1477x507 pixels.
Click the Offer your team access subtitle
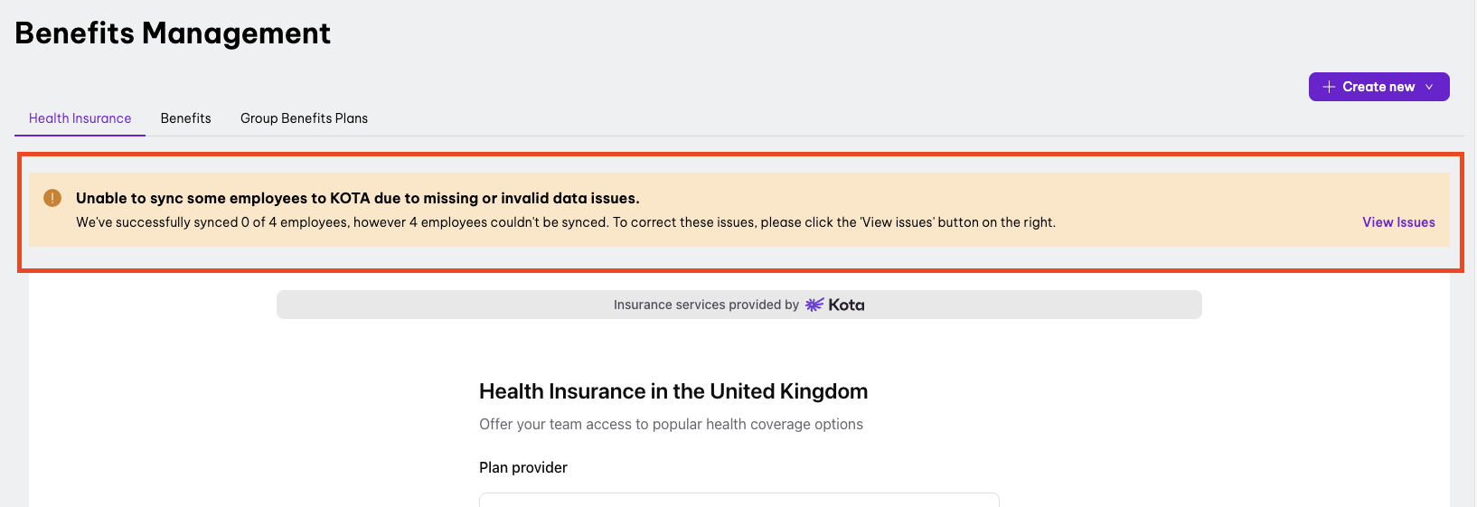(x=671, y=424)
